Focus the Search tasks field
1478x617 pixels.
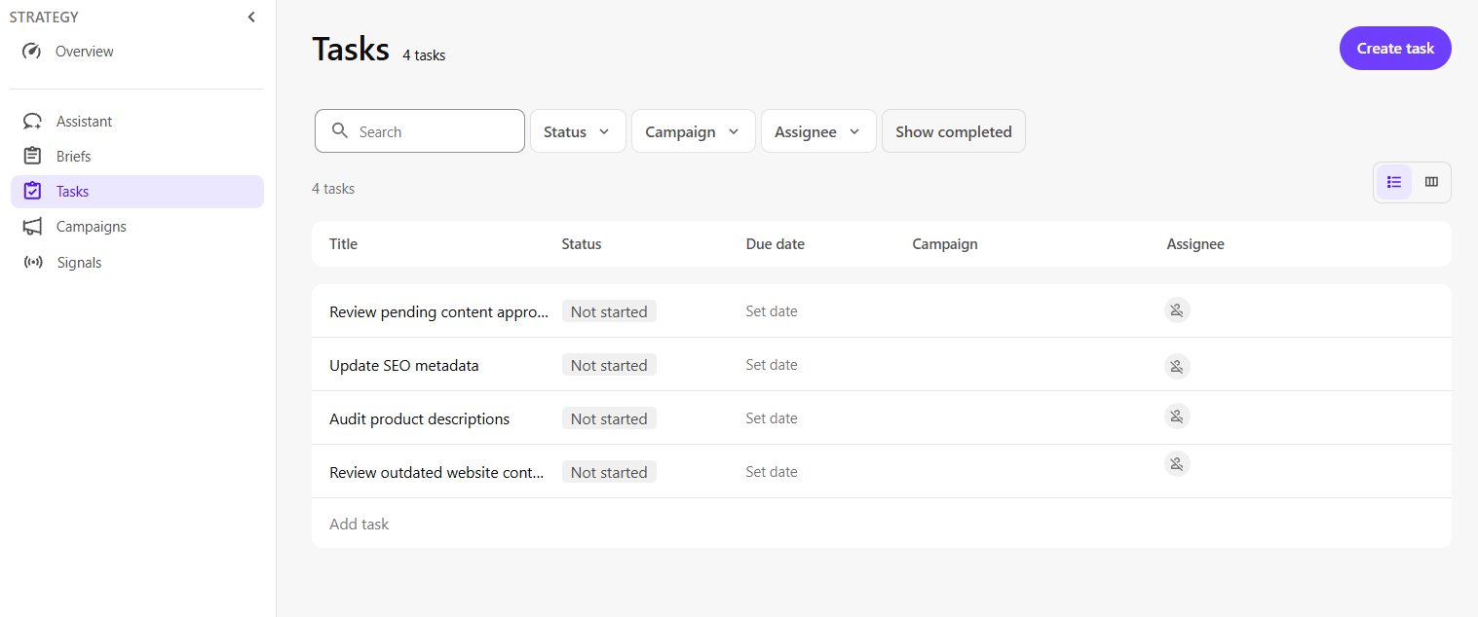(x=420, y=131)
